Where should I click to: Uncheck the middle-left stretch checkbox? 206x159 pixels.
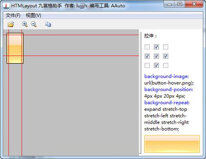click(x=147, y=56)
